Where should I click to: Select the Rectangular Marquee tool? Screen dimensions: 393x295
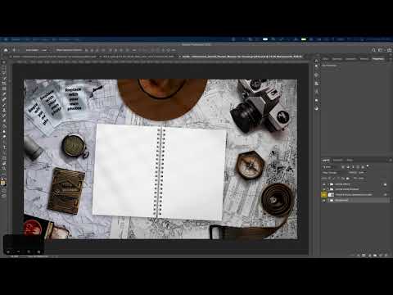(x=4, y=67)
